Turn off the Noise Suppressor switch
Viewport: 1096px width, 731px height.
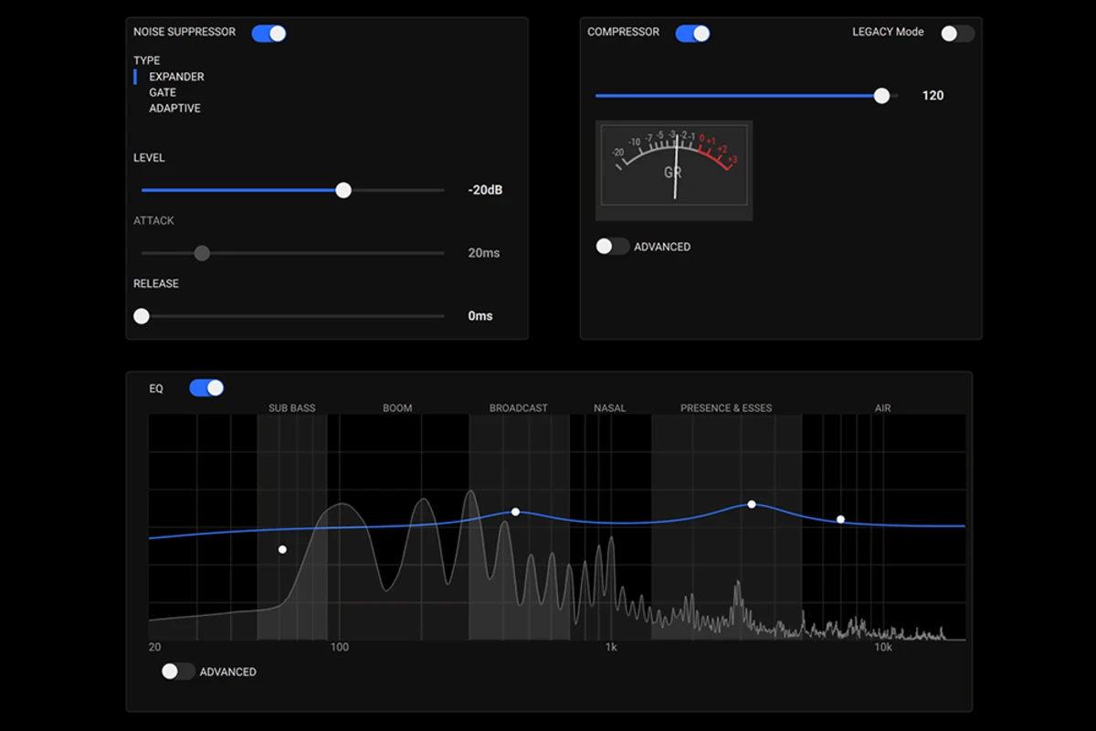tap(269, 33)
